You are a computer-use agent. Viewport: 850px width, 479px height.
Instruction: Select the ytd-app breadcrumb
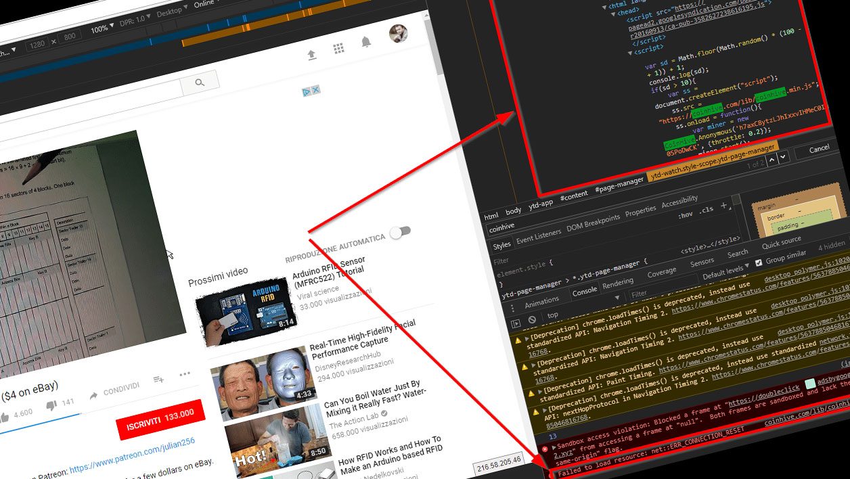[541, 203]
